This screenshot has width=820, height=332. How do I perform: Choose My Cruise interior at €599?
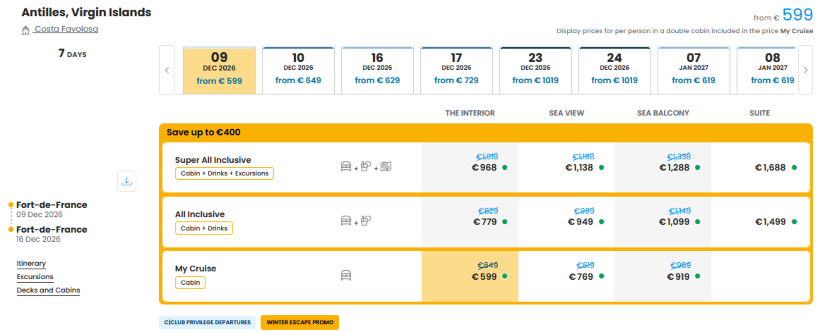470,276
